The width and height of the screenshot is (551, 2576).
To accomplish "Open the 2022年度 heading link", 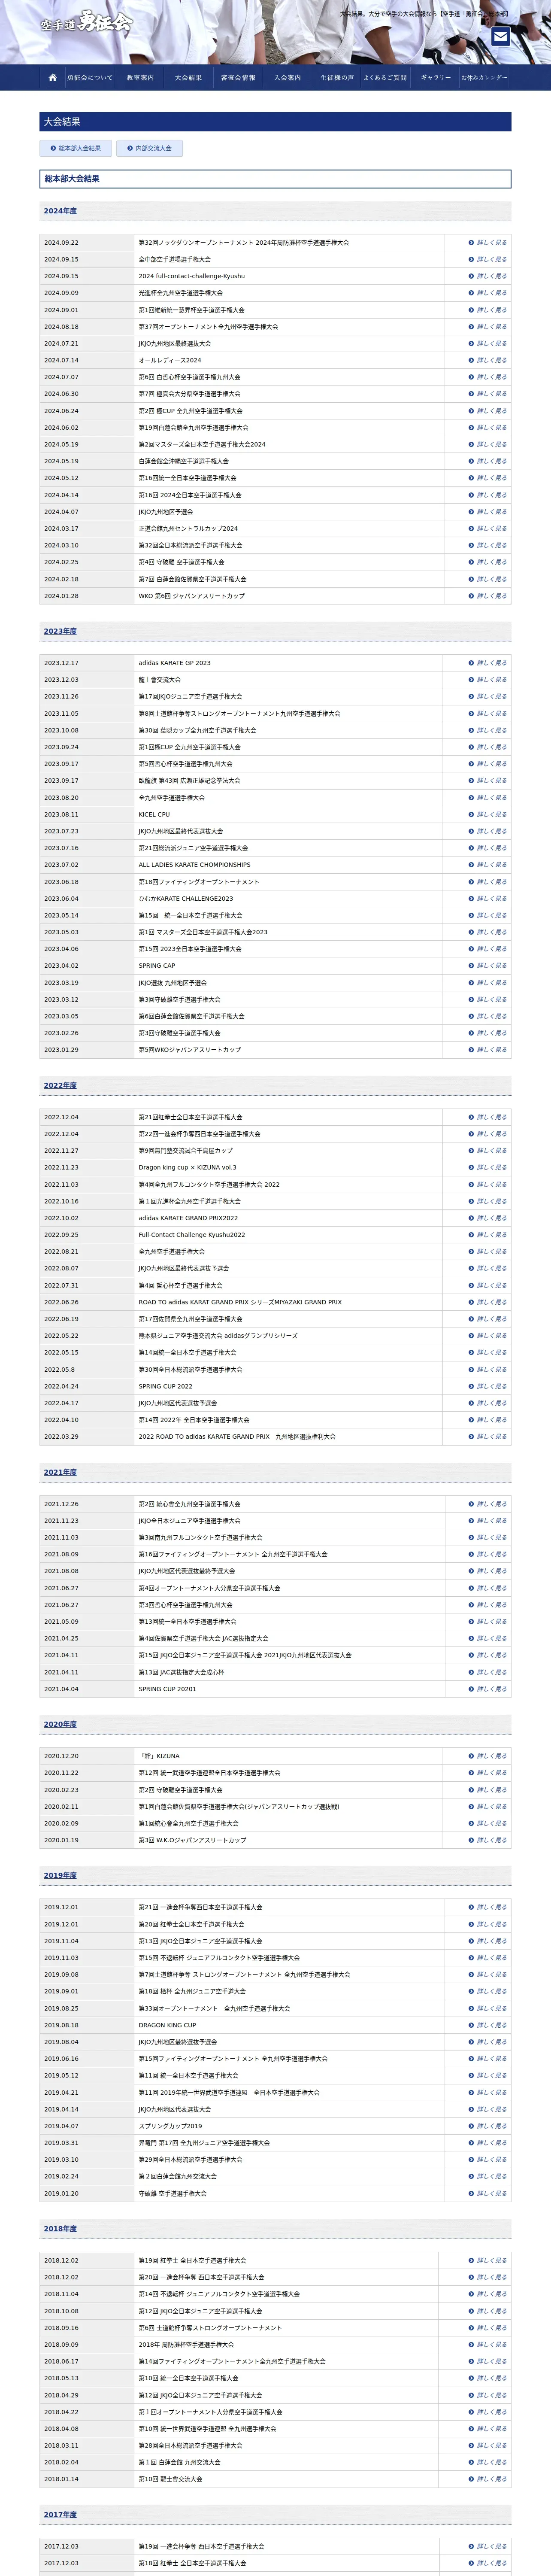I will pyautogui.click(x=60, y=1085).
